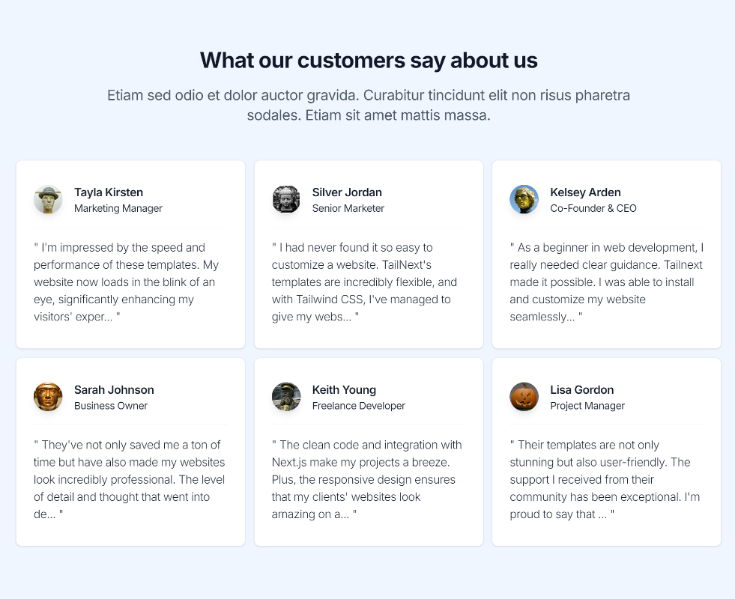Select the Tayla Kirsten name text
Screen dimensions: 735x599
[x=109, y=192]
